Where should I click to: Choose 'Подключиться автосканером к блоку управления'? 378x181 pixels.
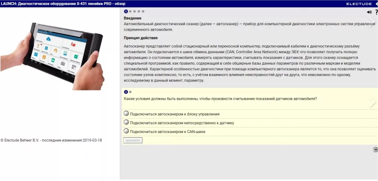(126, 114)
